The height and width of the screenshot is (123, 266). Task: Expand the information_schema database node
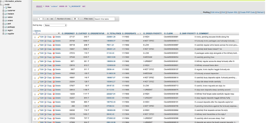click(1, 1)
